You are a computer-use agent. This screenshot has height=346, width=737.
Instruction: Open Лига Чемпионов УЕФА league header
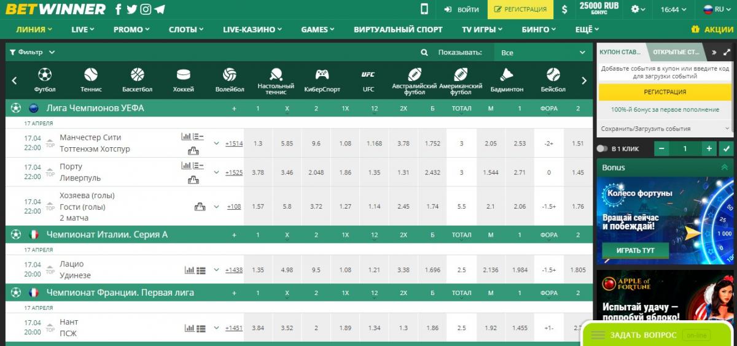pos(95,108)
